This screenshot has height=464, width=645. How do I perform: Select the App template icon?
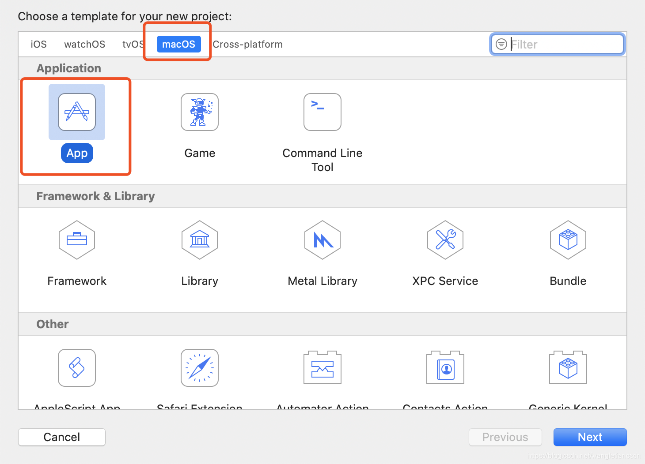coord(77,112)
